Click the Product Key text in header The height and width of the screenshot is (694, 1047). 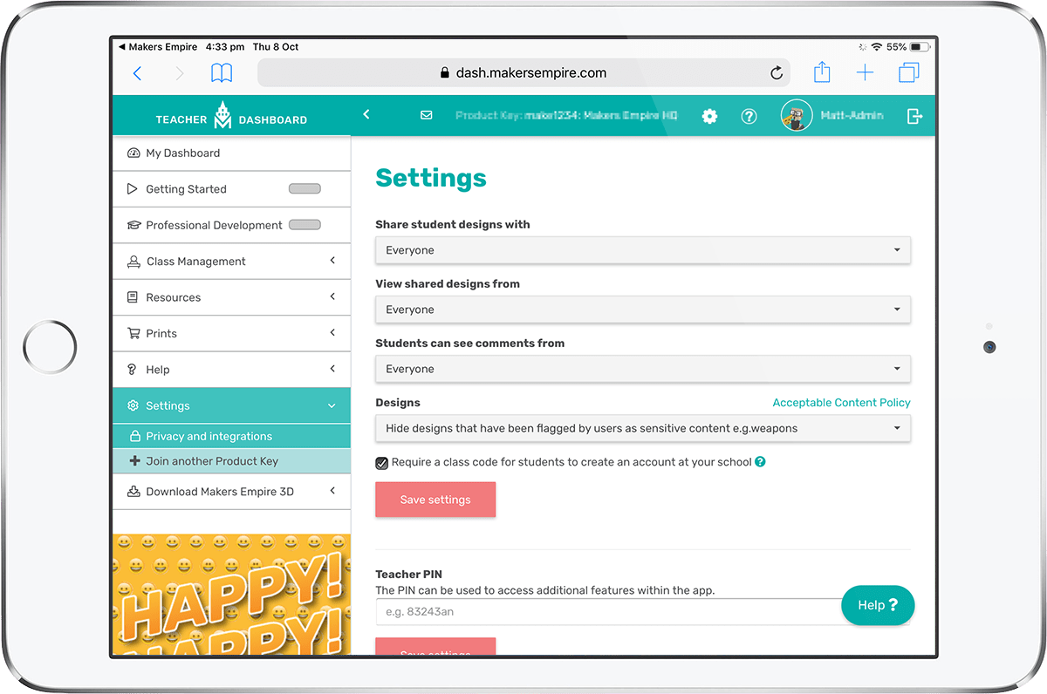tap(566, 116)
